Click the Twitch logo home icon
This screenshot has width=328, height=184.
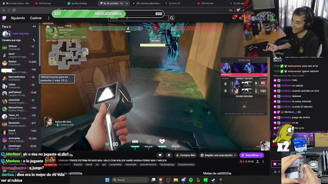pos(4,18)
